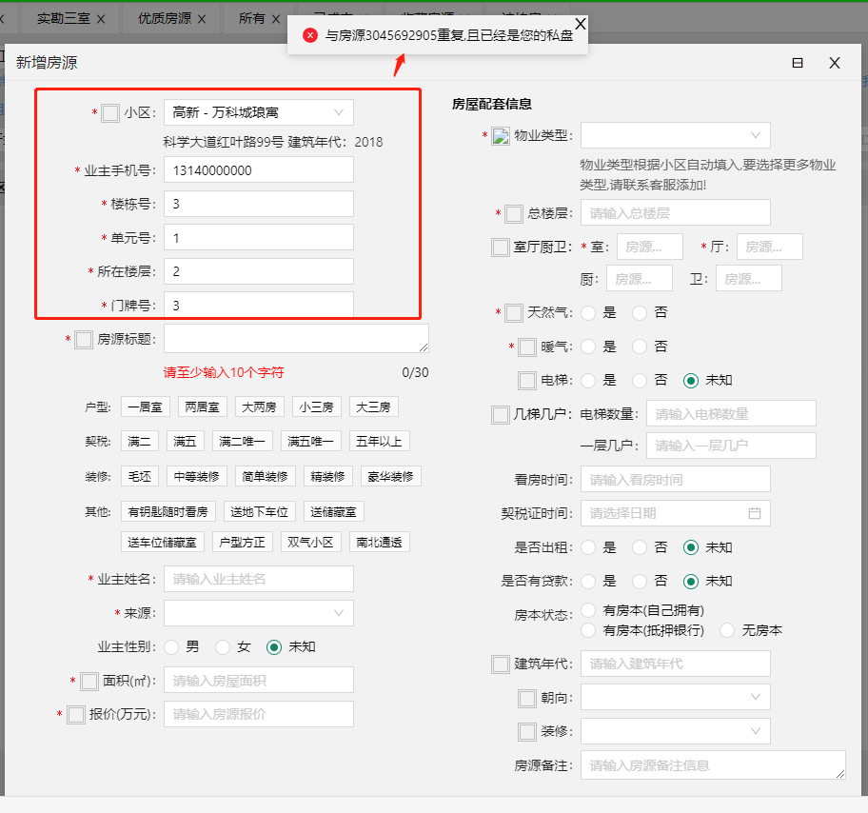Close the 所有 tab
This screenshot has height=813, width=868.
click(x=276, y=18)
